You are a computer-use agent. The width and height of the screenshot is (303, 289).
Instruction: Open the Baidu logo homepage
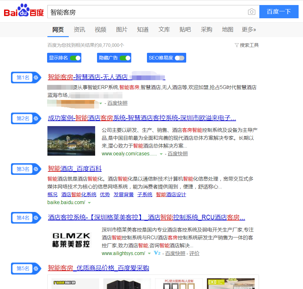24,10
